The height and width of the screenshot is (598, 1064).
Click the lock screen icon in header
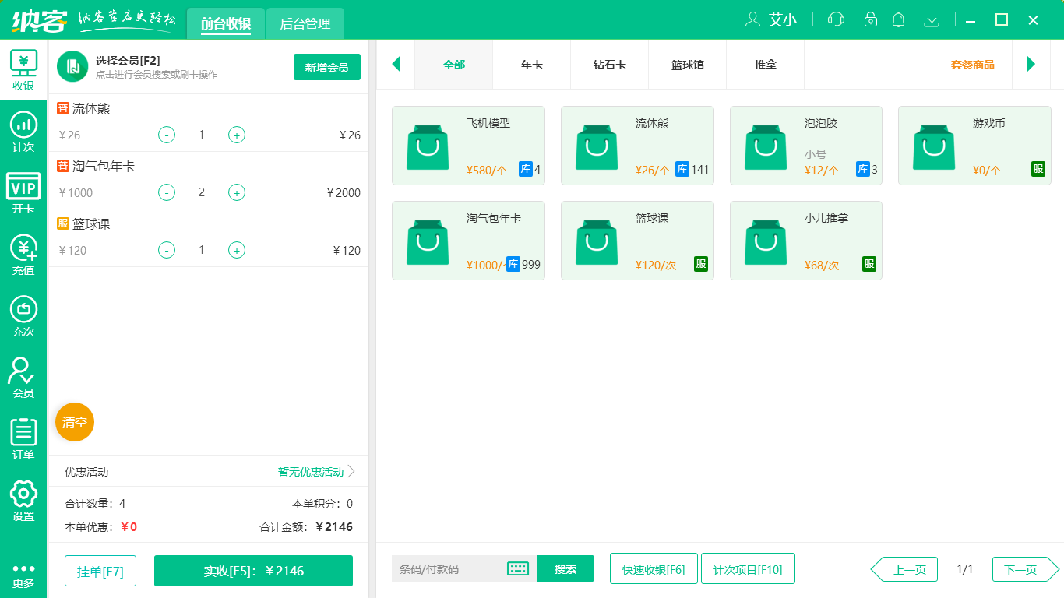click(x=870, y=19)
